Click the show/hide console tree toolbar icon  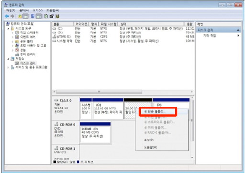26,16
